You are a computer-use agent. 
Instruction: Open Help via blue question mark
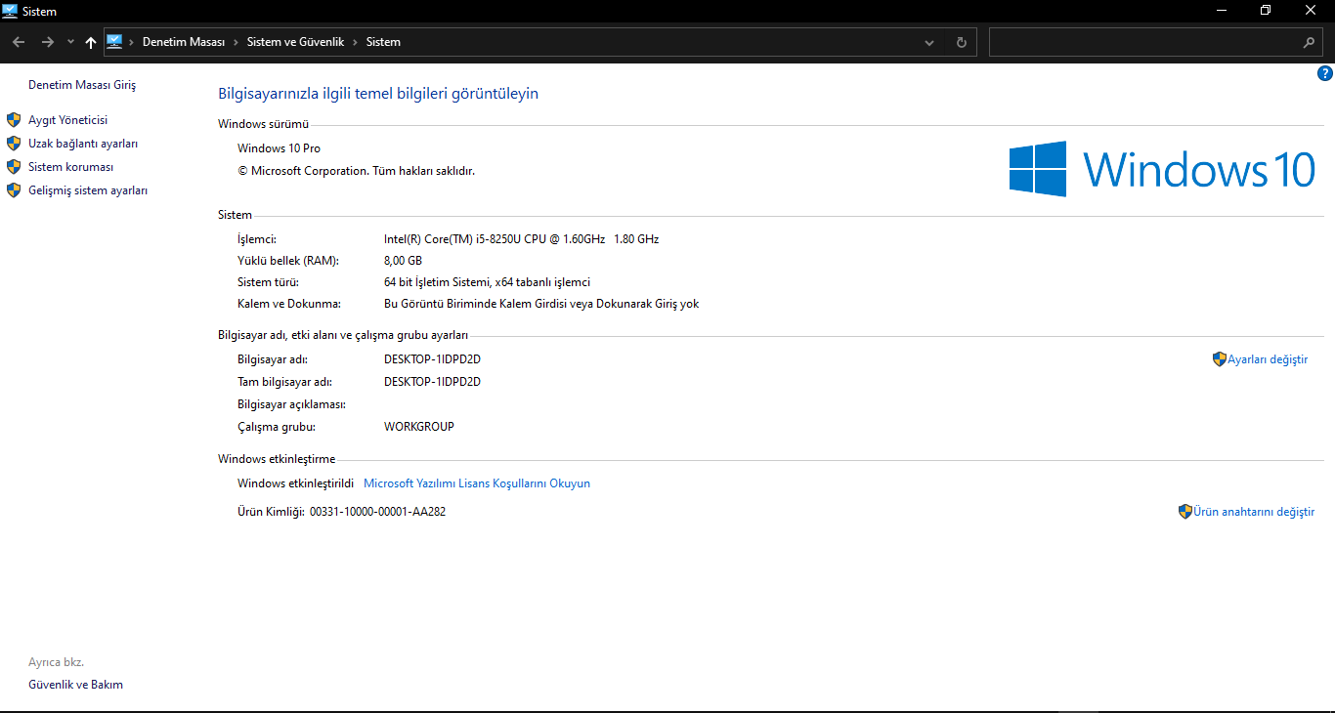tap(1325, 73)
